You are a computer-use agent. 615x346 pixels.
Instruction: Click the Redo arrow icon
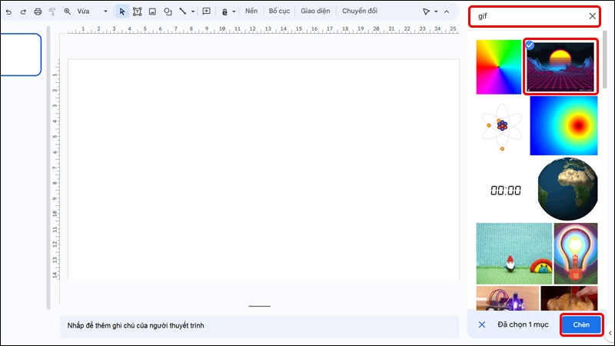(23, 12)
